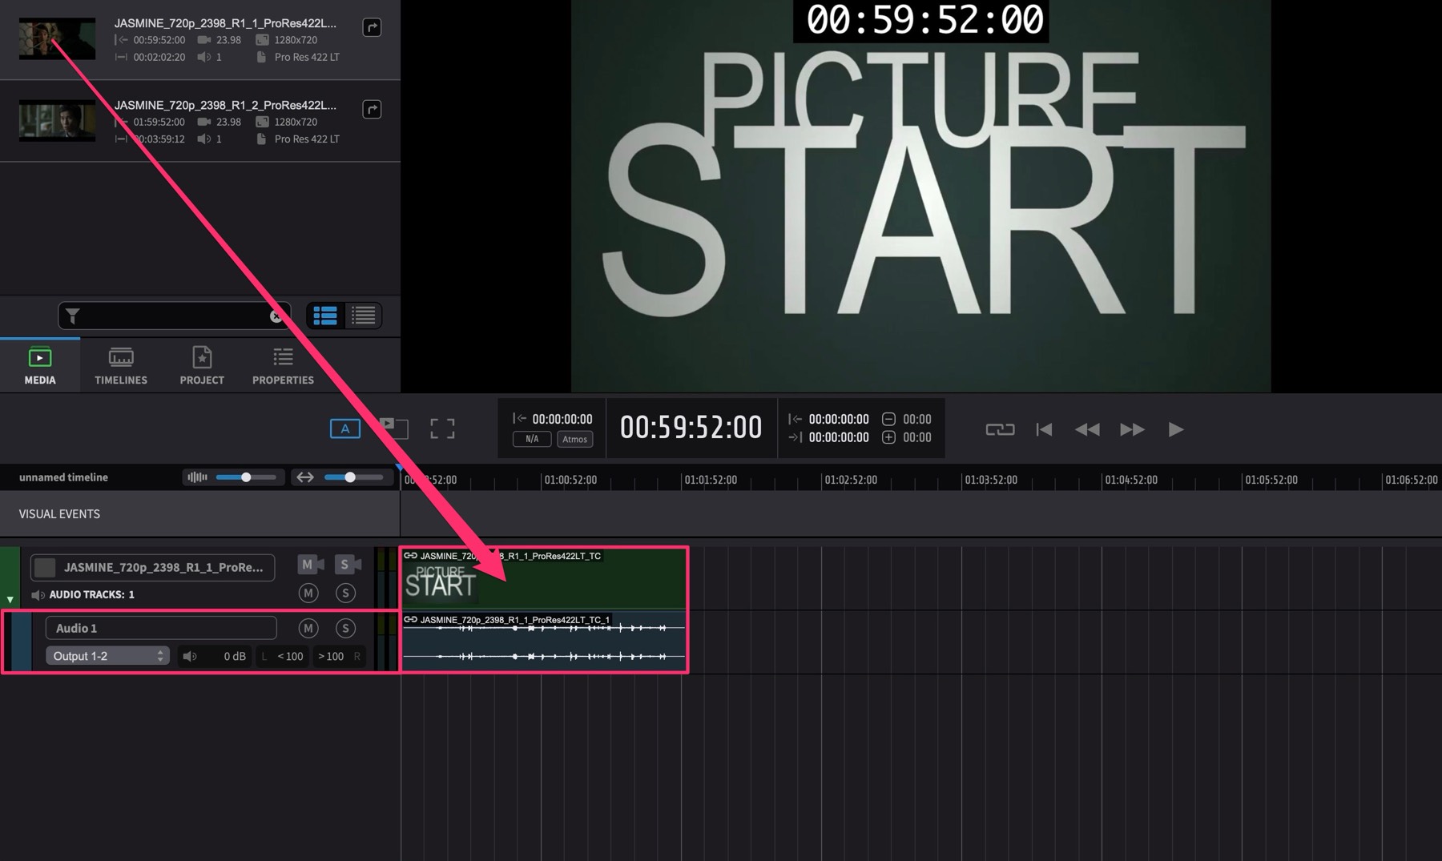This screenshot has width=1442, height=861.
Task: Adjust the horizontal timeline zoom slider
Action: (350, 477)
